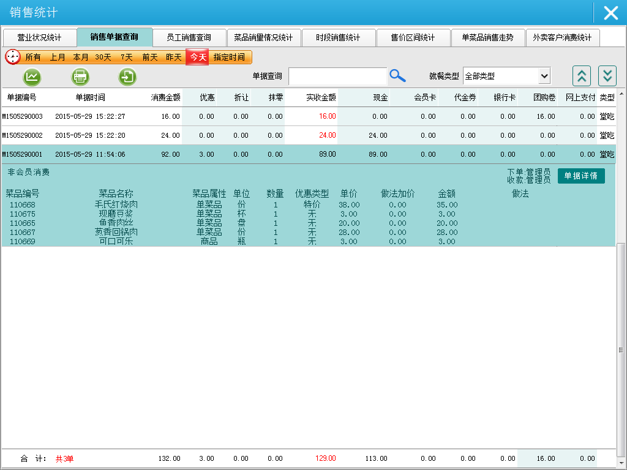Viewport: 627px width, 470px height.
Task: Switch to the 营业状况统计 tab
Action: [x=39, y=38]
